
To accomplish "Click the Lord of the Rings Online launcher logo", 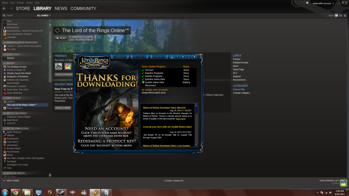I will (94, 62).
